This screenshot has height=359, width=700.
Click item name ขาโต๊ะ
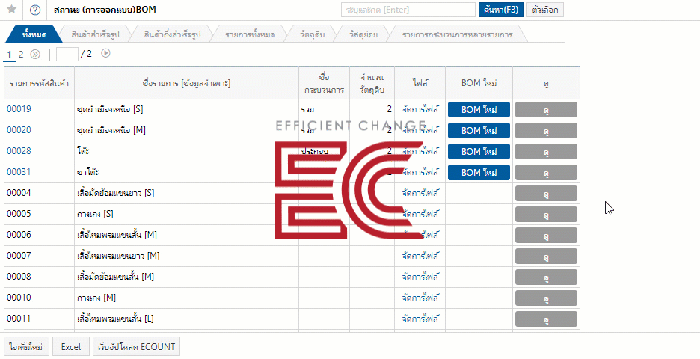coord(87,172)
